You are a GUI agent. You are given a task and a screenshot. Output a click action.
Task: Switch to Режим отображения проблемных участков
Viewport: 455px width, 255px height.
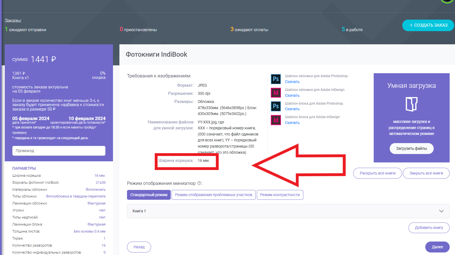(213, 195)
